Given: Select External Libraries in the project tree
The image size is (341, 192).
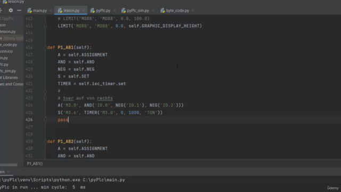Looking at the screenshot, I should point(9,77).
